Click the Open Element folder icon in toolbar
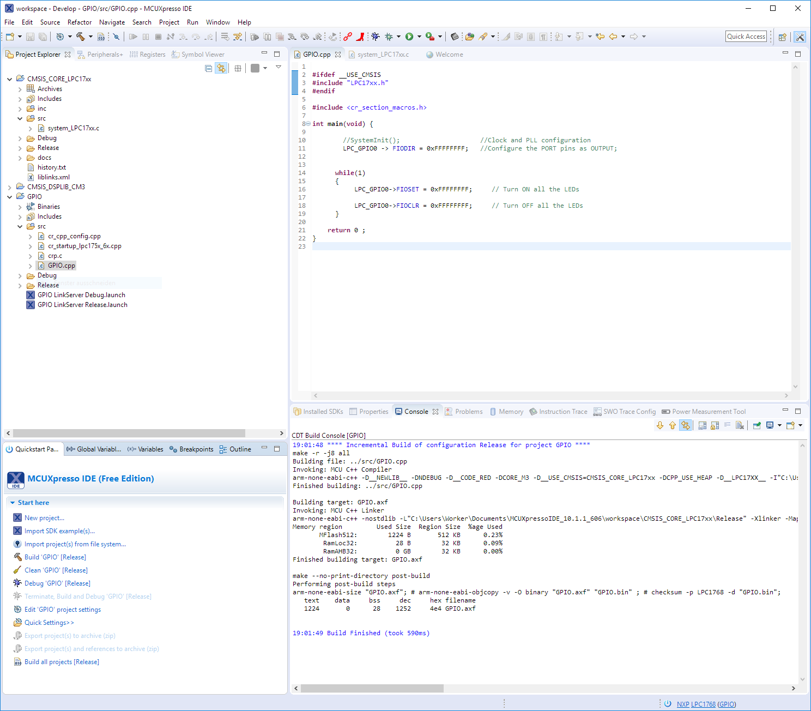The image size is (811, 711). point(470,37)
